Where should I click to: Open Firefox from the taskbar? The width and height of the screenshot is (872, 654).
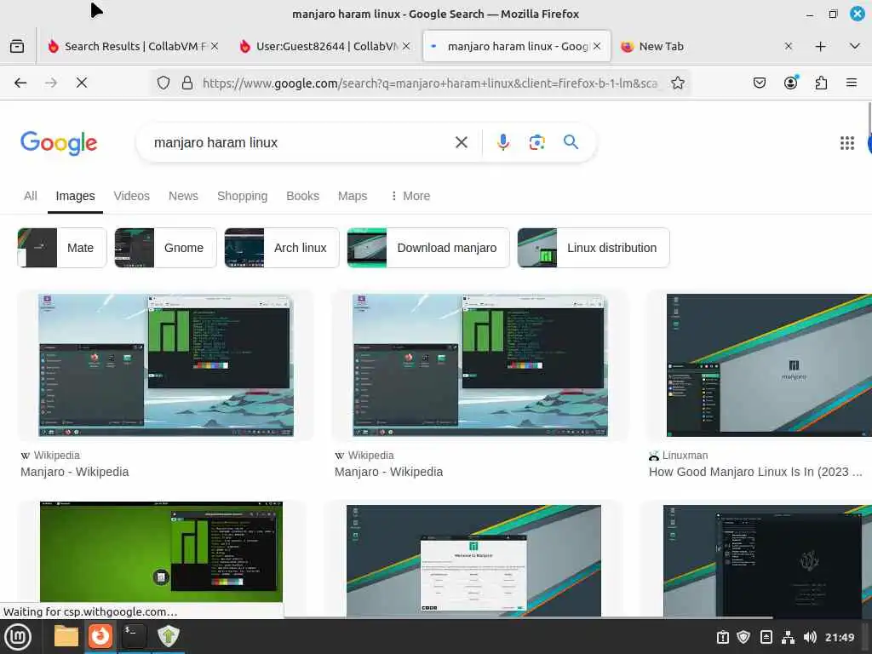point(100,636)
